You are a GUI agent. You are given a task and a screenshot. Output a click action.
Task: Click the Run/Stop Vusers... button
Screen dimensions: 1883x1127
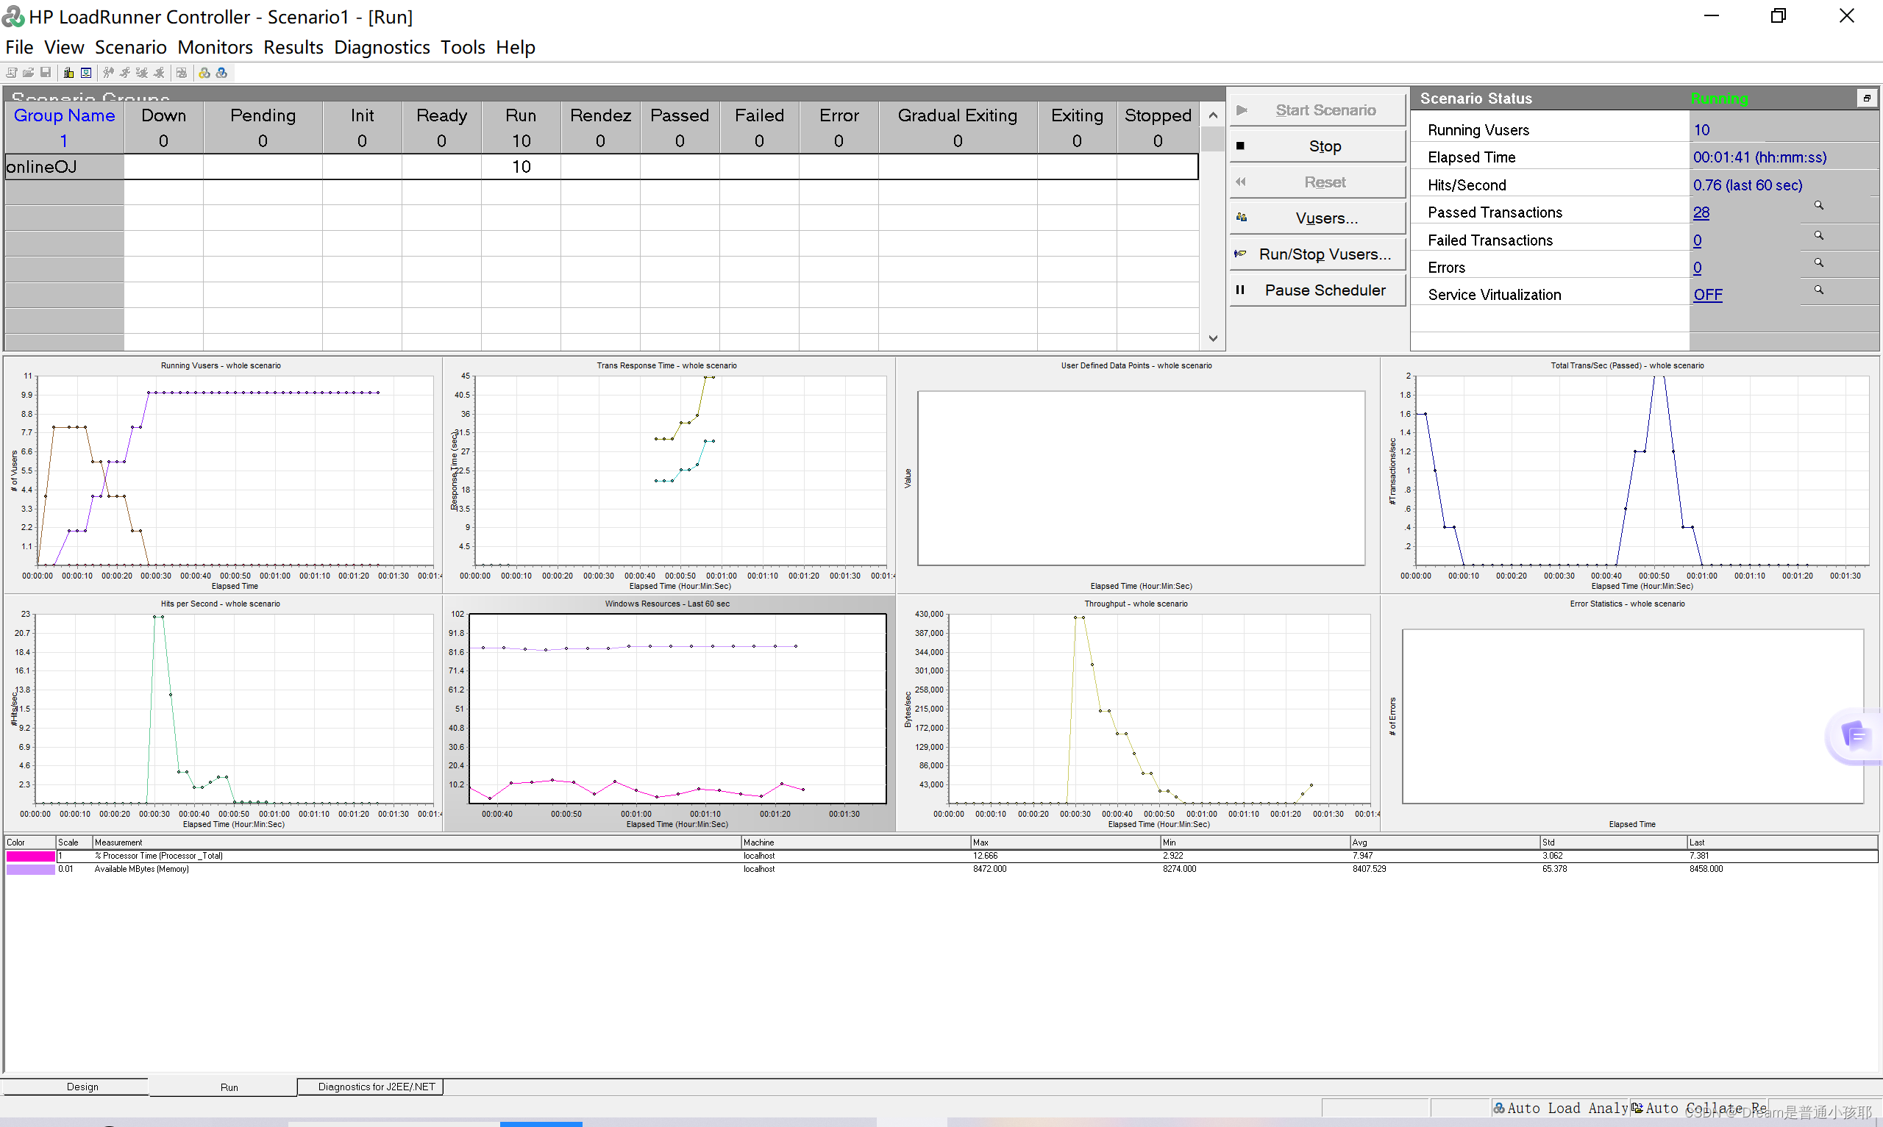(1318, 254)
